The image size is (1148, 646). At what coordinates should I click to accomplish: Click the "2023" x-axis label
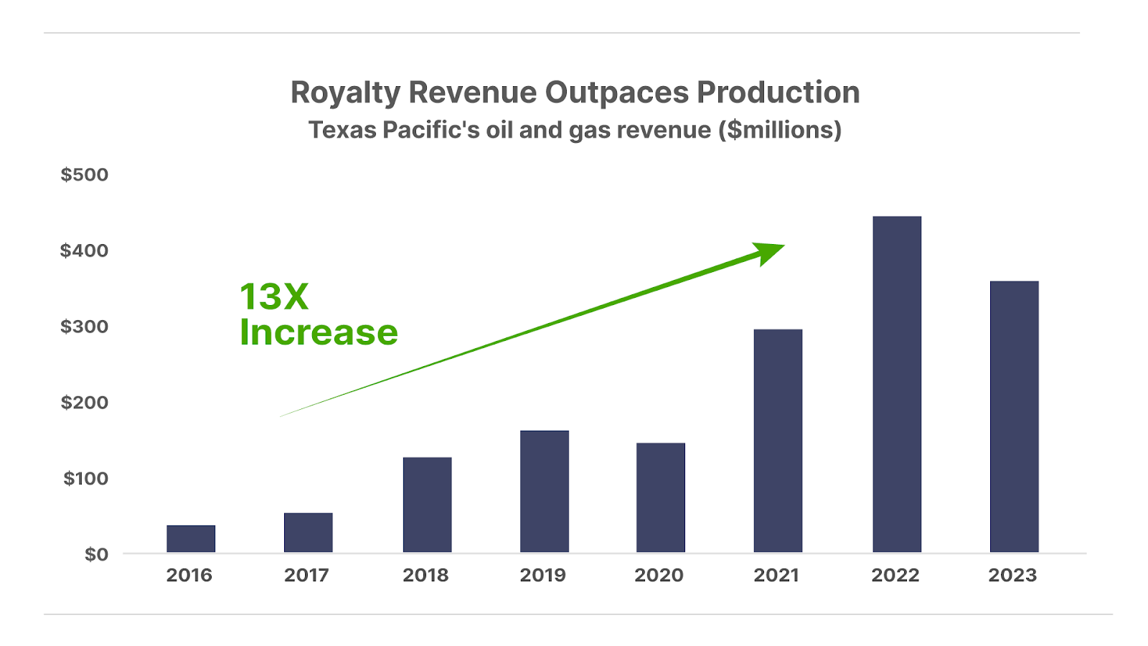(1013, 575)
